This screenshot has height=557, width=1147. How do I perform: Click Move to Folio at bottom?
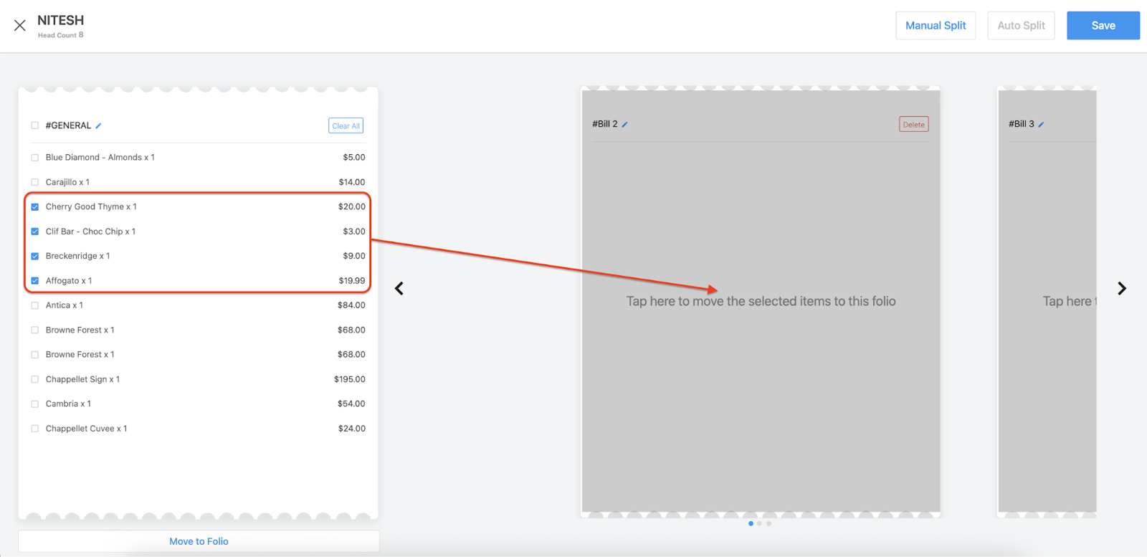point(199,541)
